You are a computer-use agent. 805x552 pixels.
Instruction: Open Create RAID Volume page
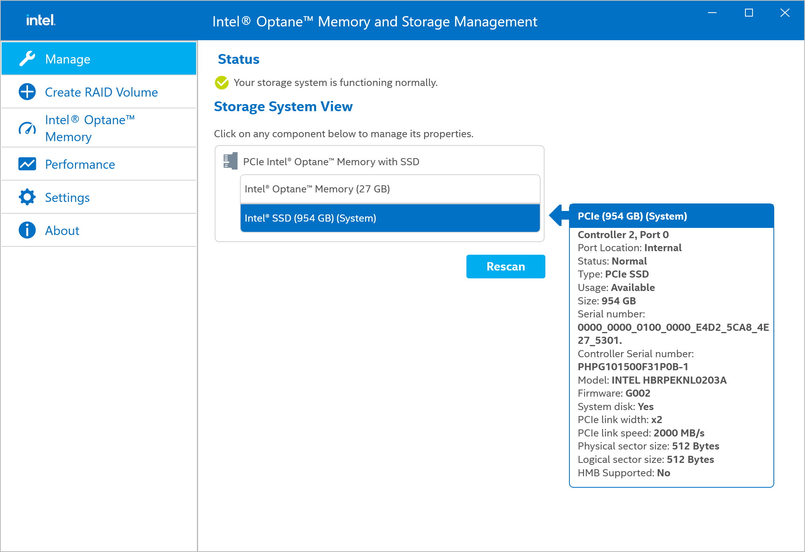click(x=99, y=92)
